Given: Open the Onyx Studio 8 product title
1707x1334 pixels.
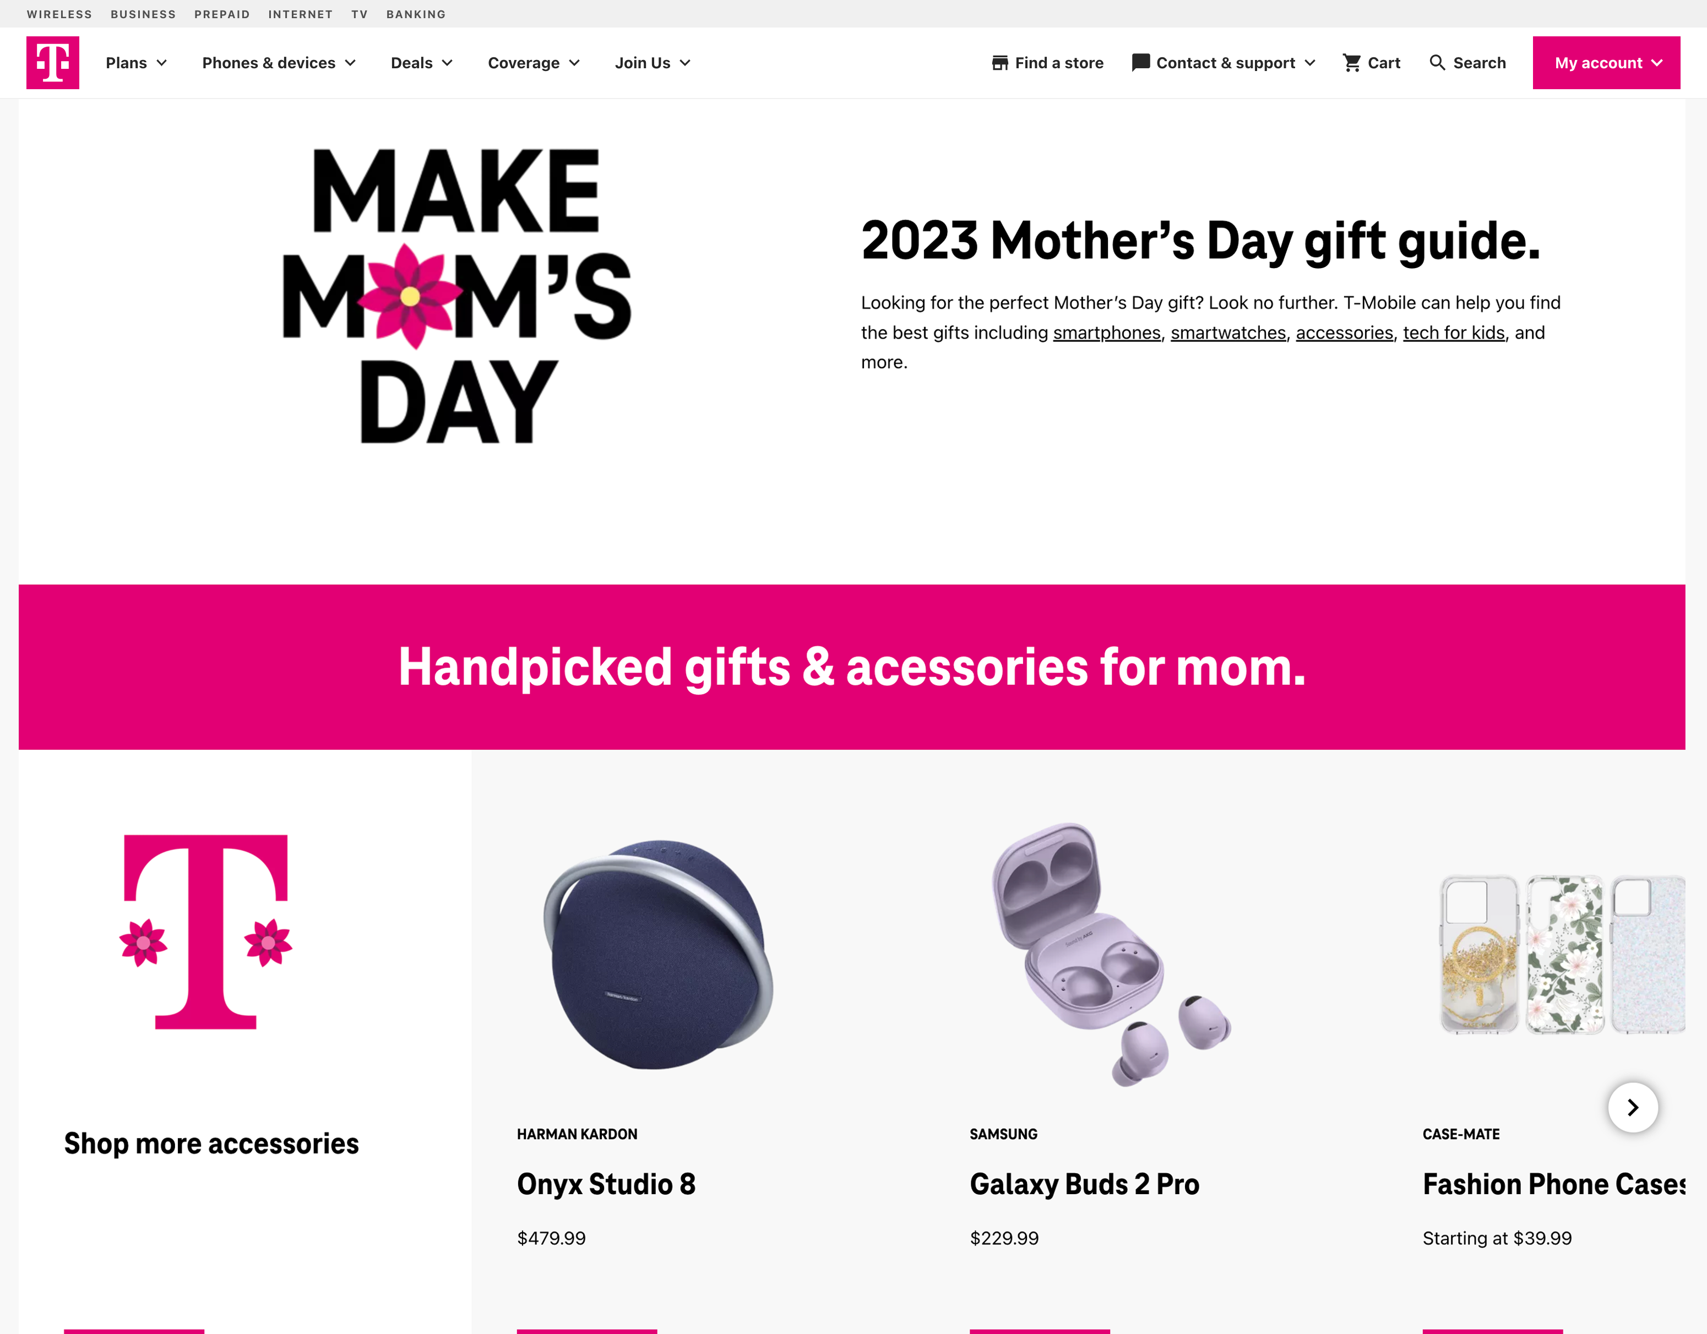Looking at the screenshot, I should click(x=606, y=1184).
